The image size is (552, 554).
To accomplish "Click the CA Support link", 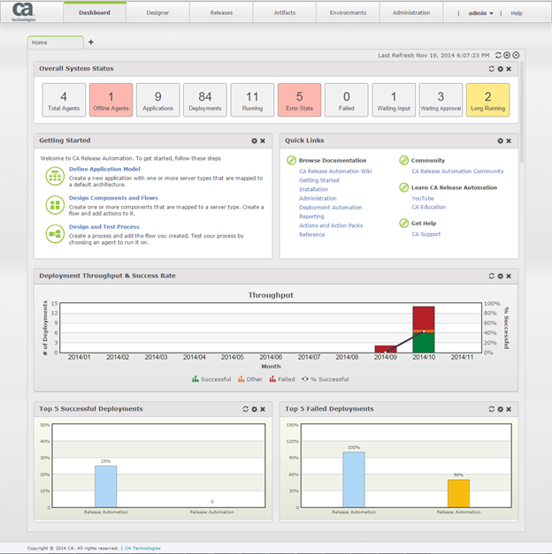I will [x=425, y=234].
